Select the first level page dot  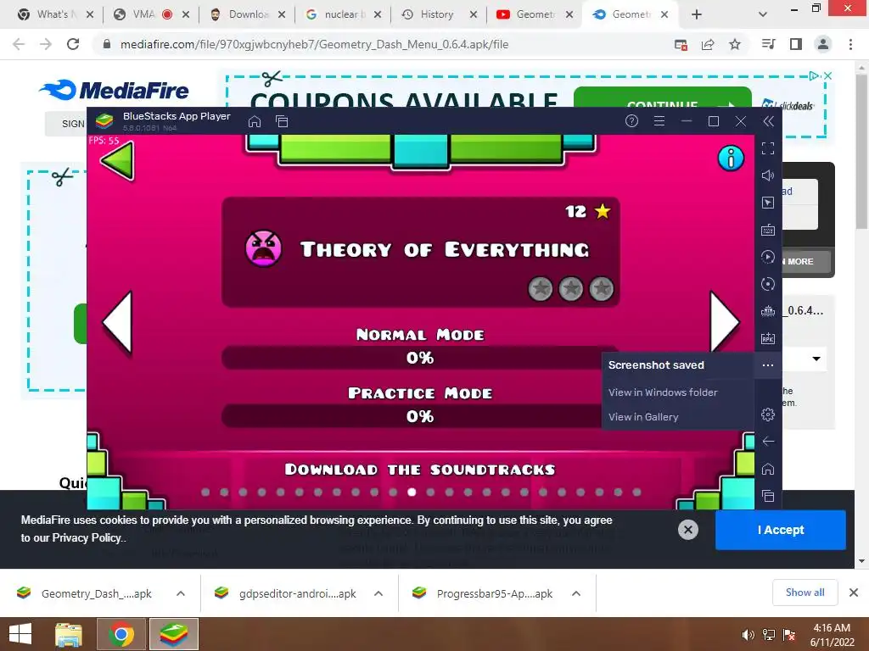click(x=205, y=492)
